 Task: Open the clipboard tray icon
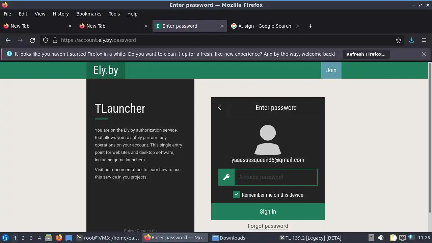click(393, 238)
